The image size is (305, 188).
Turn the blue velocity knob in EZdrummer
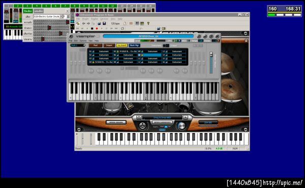[181, 126]
